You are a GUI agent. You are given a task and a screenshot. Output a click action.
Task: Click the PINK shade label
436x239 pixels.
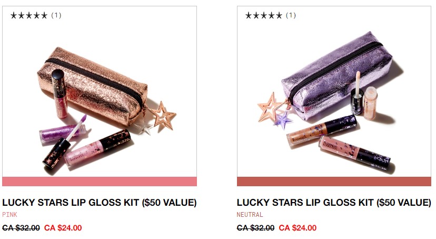click(x=10, y=215)
